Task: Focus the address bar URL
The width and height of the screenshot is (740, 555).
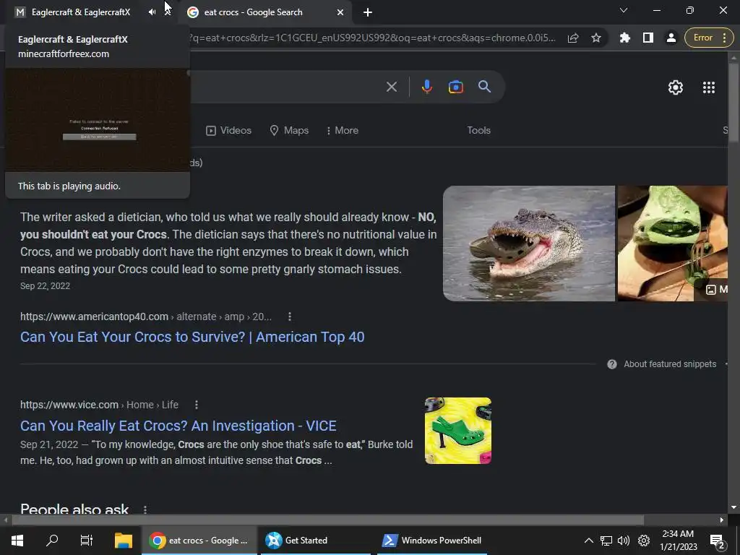Action: pyautogui.click(x=373, y=38)
